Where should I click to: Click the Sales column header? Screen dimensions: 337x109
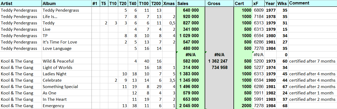[x=190, y=3]
